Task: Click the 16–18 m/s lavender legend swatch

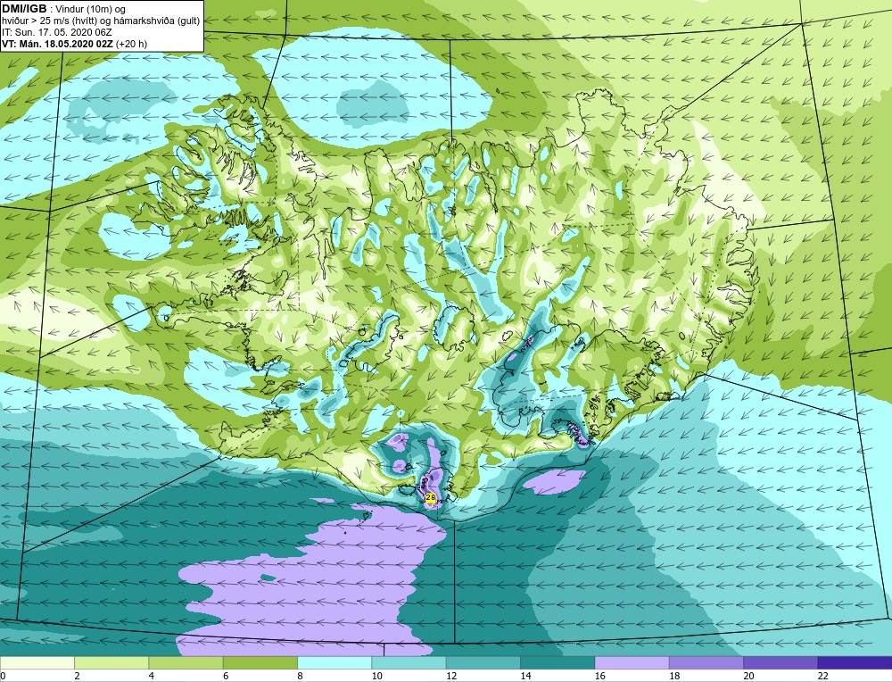Action: click(x=632, y=662)
